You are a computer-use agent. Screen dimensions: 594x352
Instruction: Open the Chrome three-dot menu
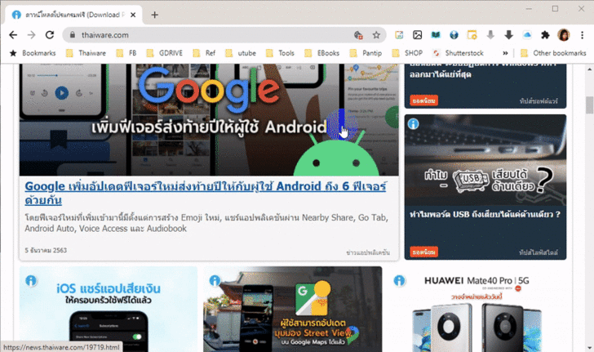coord(583,35)
